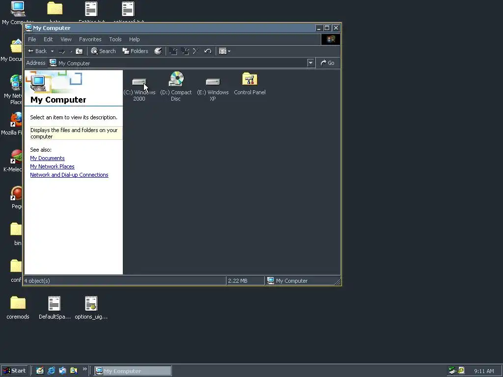
Task: Open the Favorites menu
Action: 90,39
